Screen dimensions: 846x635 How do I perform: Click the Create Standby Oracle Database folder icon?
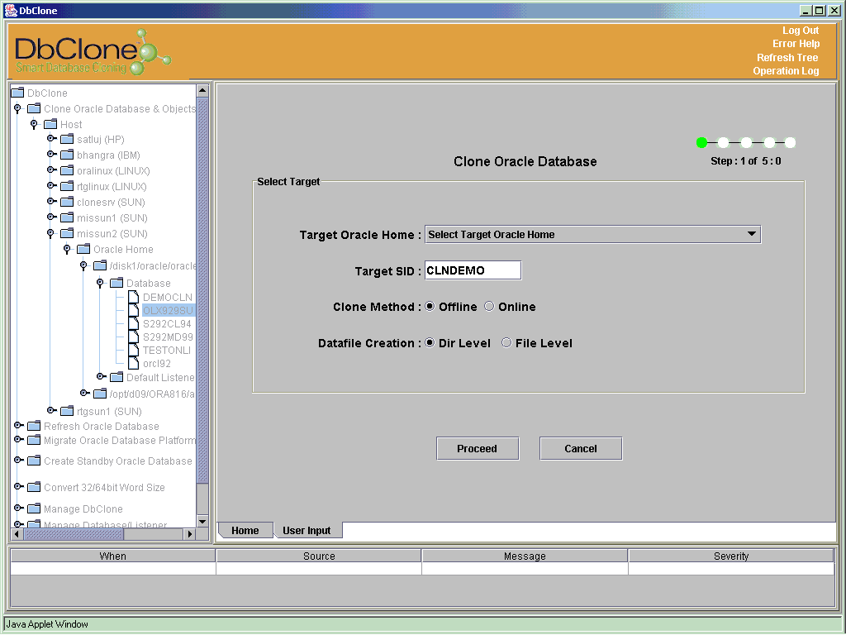coord(34,460)
